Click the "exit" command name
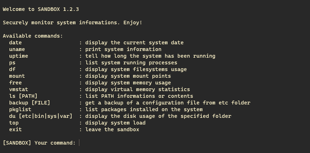The image size is (310, 153). tap(16, 129)
